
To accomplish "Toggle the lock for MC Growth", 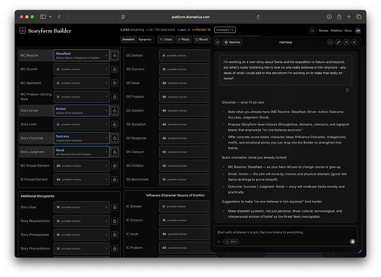I will point(114,69).
